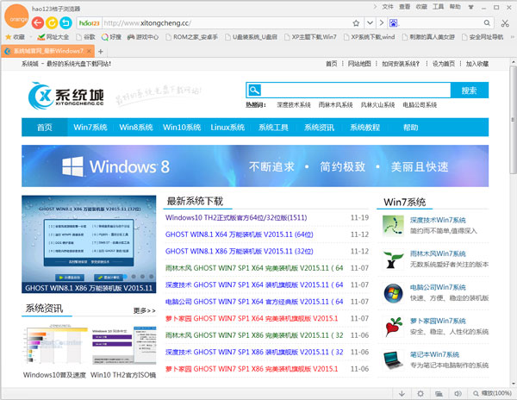Click the yellow refresh button
The image size is (517, 400).
52,23
